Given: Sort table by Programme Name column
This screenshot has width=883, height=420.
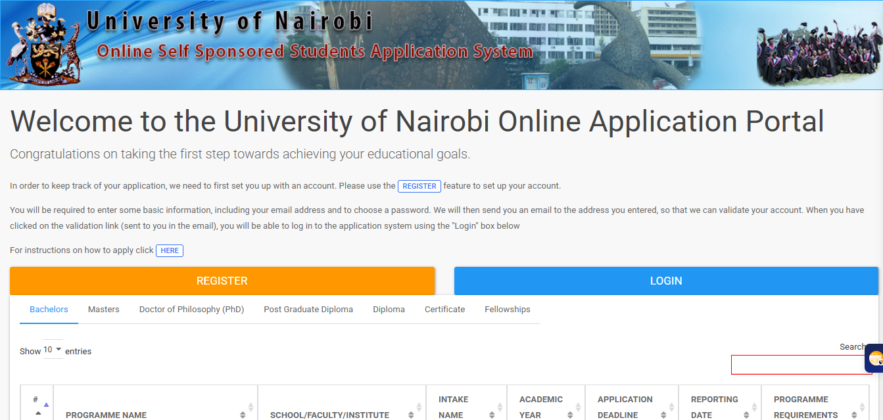Looking at the screenshot, I should point(250,411).
